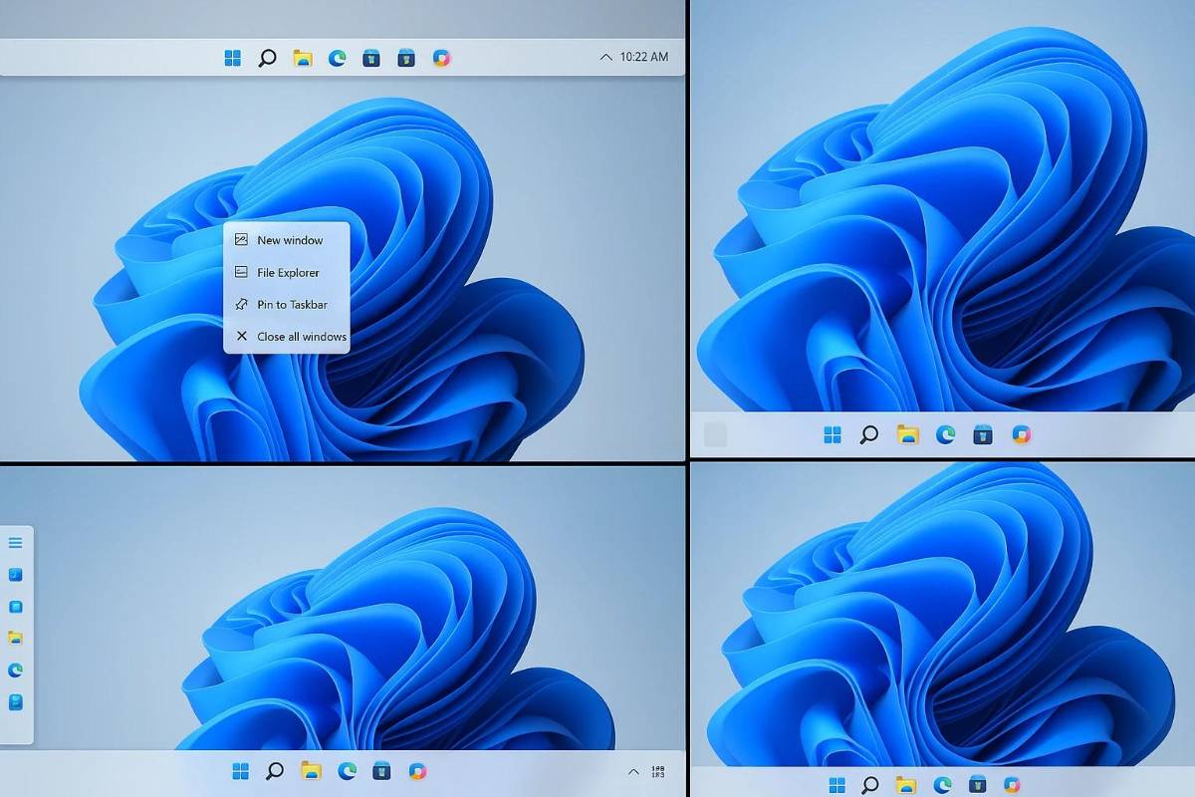Choose New window in the context menu

(287, 240)
